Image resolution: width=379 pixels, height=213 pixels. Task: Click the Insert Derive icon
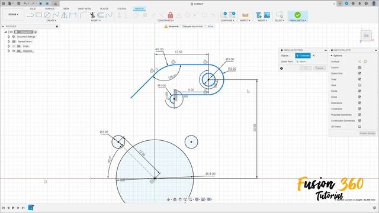click(x=259, y=15)
